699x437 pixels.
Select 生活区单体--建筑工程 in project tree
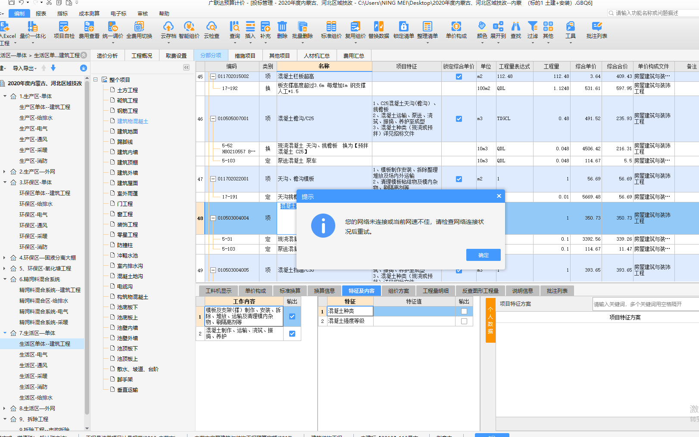tap(45, 344)
